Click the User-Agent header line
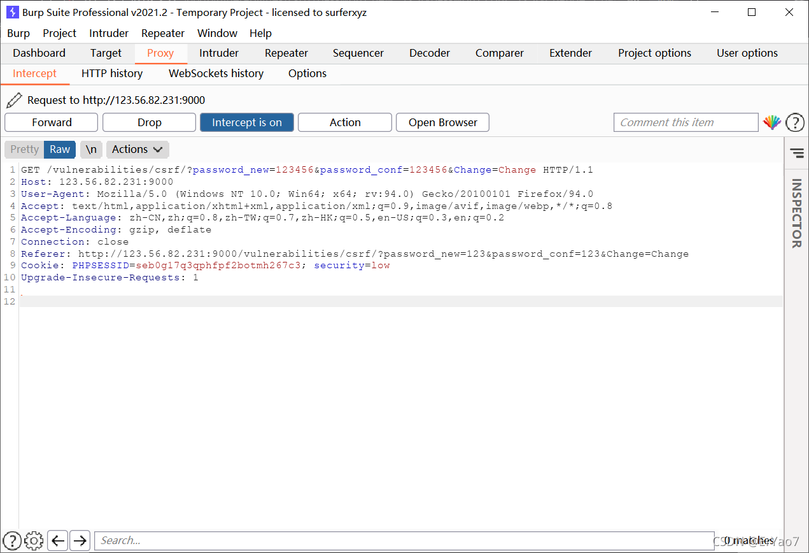This screenshot has height=553, width=809. coord(307,194)
